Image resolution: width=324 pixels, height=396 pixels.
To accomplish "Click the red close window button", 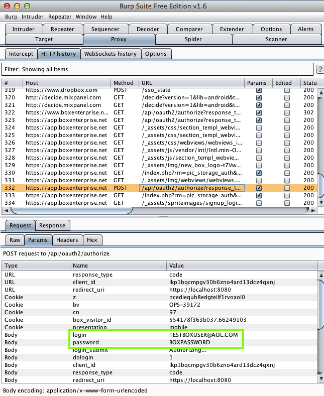I will point(7,6).
